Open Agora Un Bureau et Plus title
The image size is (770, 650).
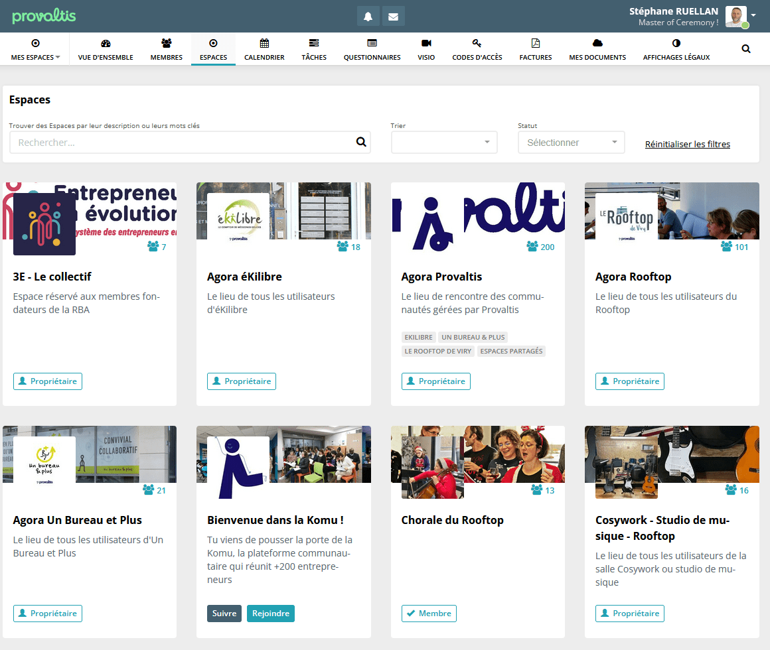coord(77,520)
